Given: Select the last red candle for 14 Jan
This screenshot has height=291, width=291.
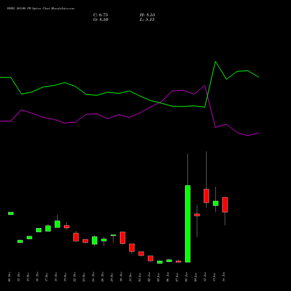Looking at the screenshot, I should point(225,205).
